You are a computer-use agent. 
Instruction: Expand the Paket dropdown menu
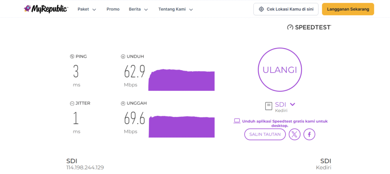(x=86, y=9)
